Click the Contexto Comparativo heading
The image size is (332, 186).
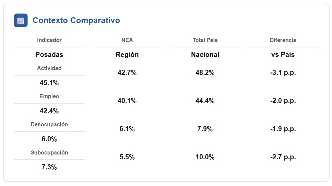[x=76, y=20]
